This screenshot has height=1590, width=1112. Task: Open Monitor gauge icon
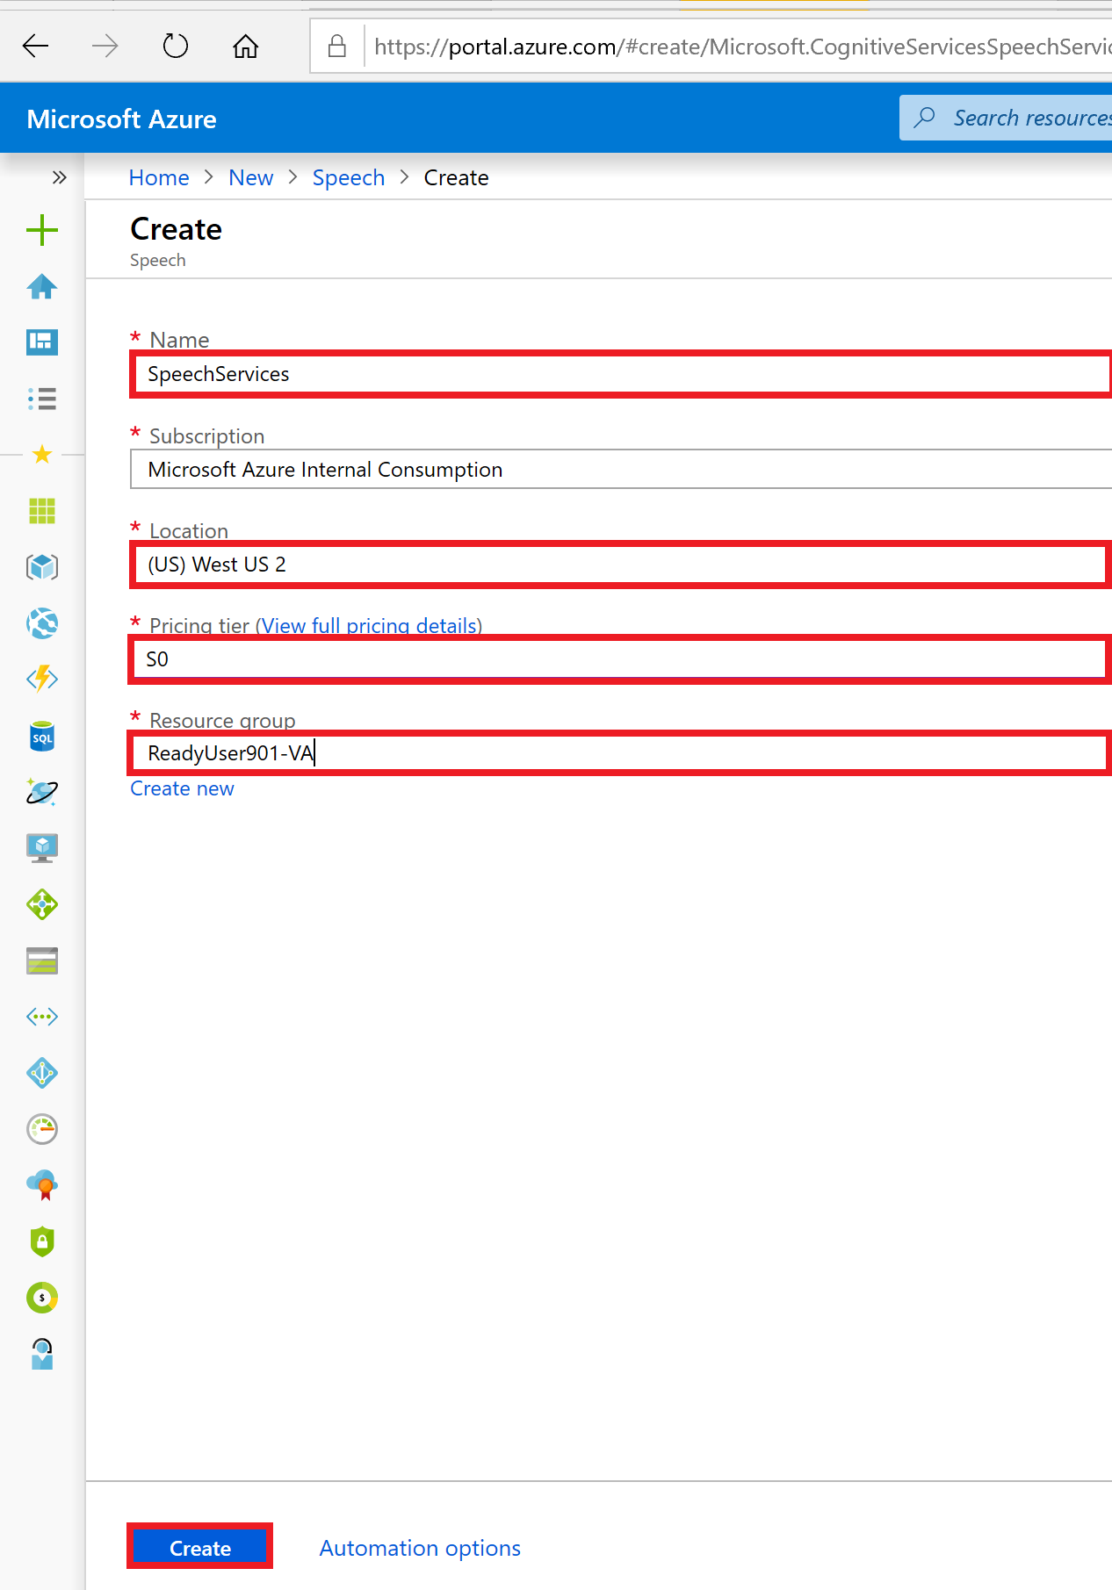coord(42,1129)
